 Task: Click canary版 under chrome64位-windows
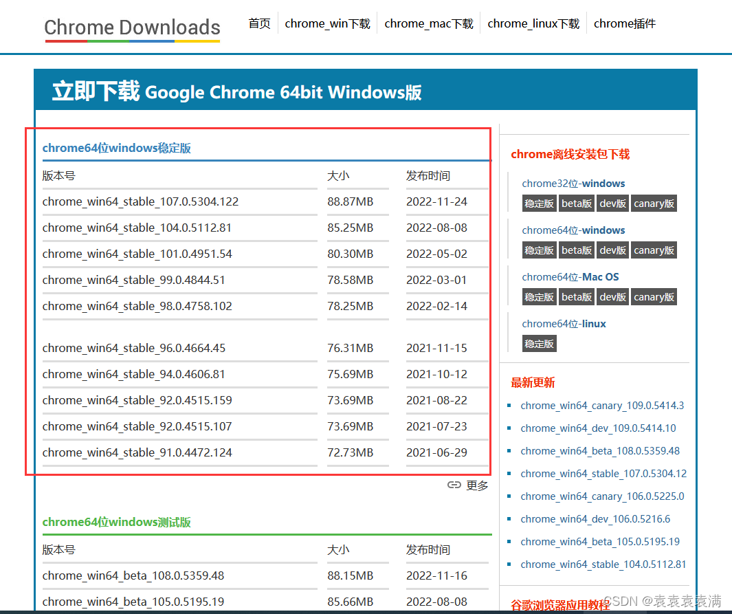654,250
